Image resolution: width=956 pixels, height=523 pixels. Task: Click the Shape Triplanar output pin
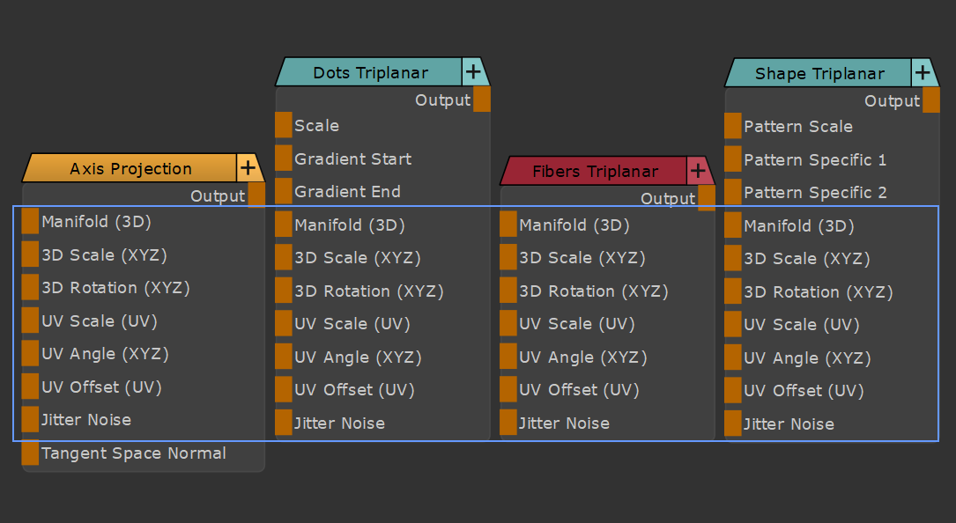pyautogui.click(x=931, y=100)
